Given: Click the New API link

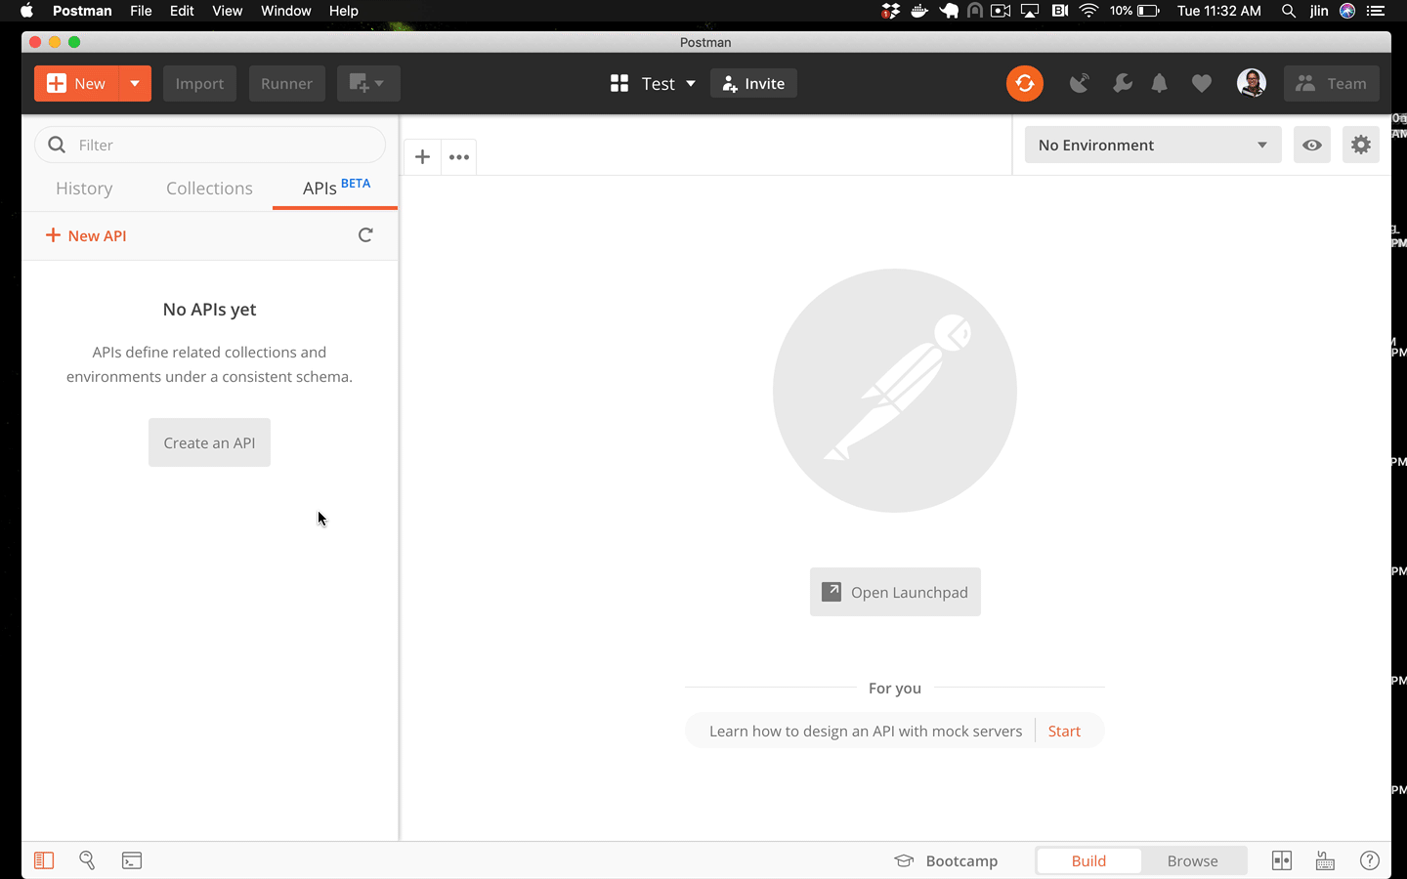Looking at the screenshot, I should tap(86, 235).
